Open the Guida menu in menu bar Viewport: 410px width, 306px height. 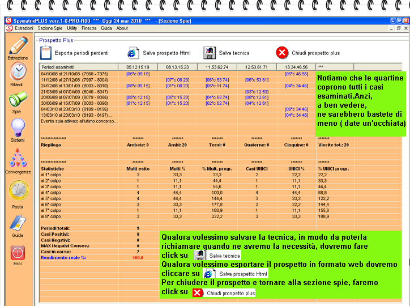coord(106,28)
